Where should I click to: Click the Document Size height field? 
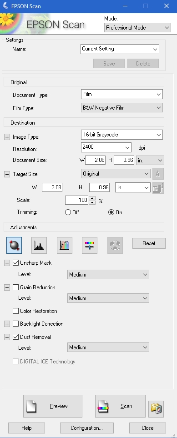tap(124, 160)
